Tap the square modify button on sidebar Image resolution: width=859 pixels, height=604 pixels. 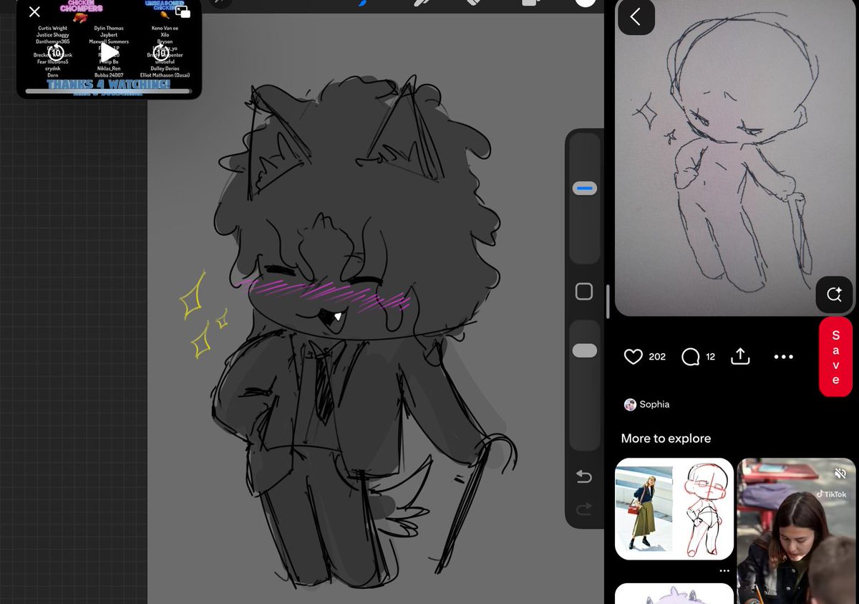[x=584, y=292]
